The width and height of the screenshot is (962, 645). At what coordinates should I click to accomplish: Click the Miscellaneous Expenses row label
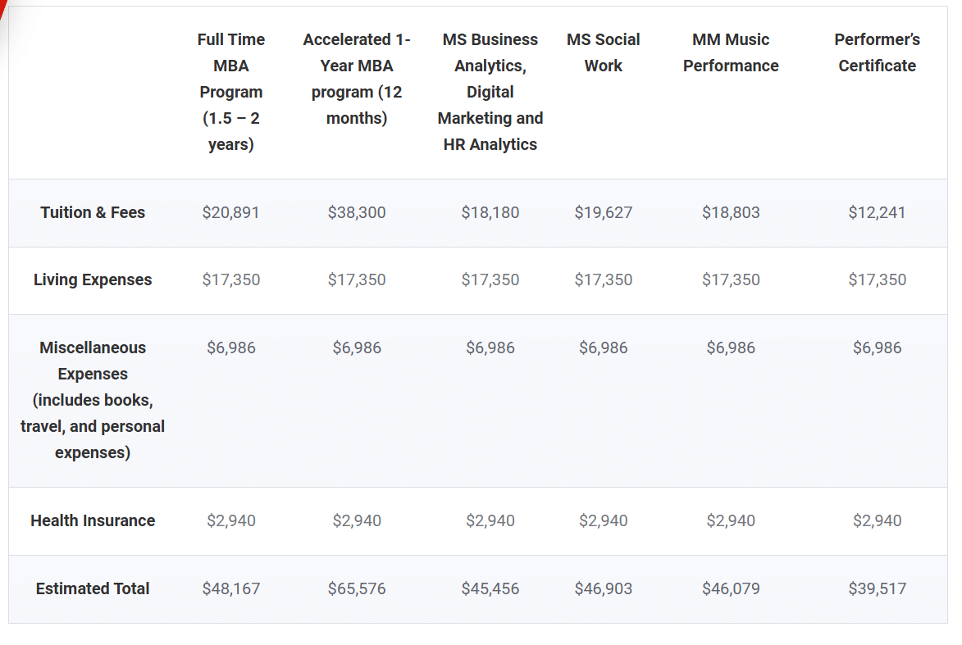pos(93,400)
